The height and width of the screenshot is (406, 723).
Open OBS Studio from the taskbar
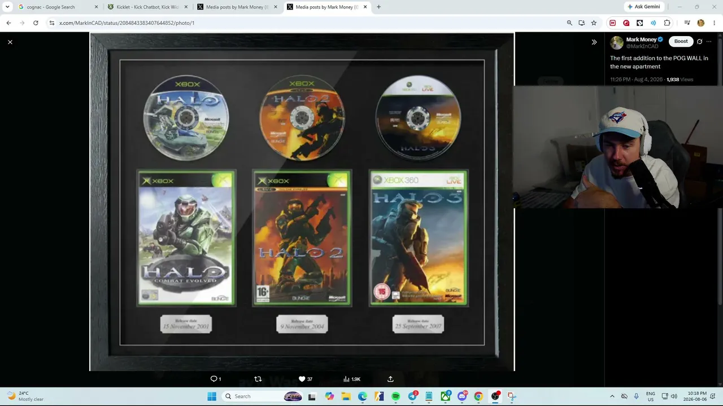(495, 396)
